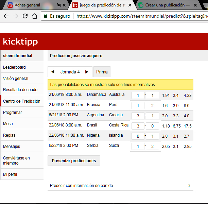
Task: Edit Francia home score field
Action: coord(138,106)
